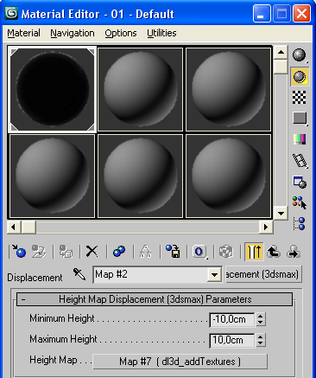Decrease Minimum Height with spinner down arrow

(x=261, y=323)
